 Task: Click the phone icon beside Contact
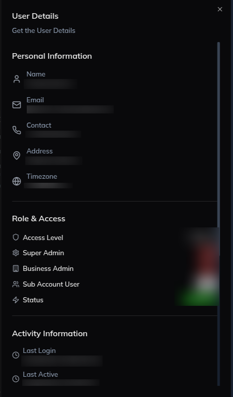[17, 130]
